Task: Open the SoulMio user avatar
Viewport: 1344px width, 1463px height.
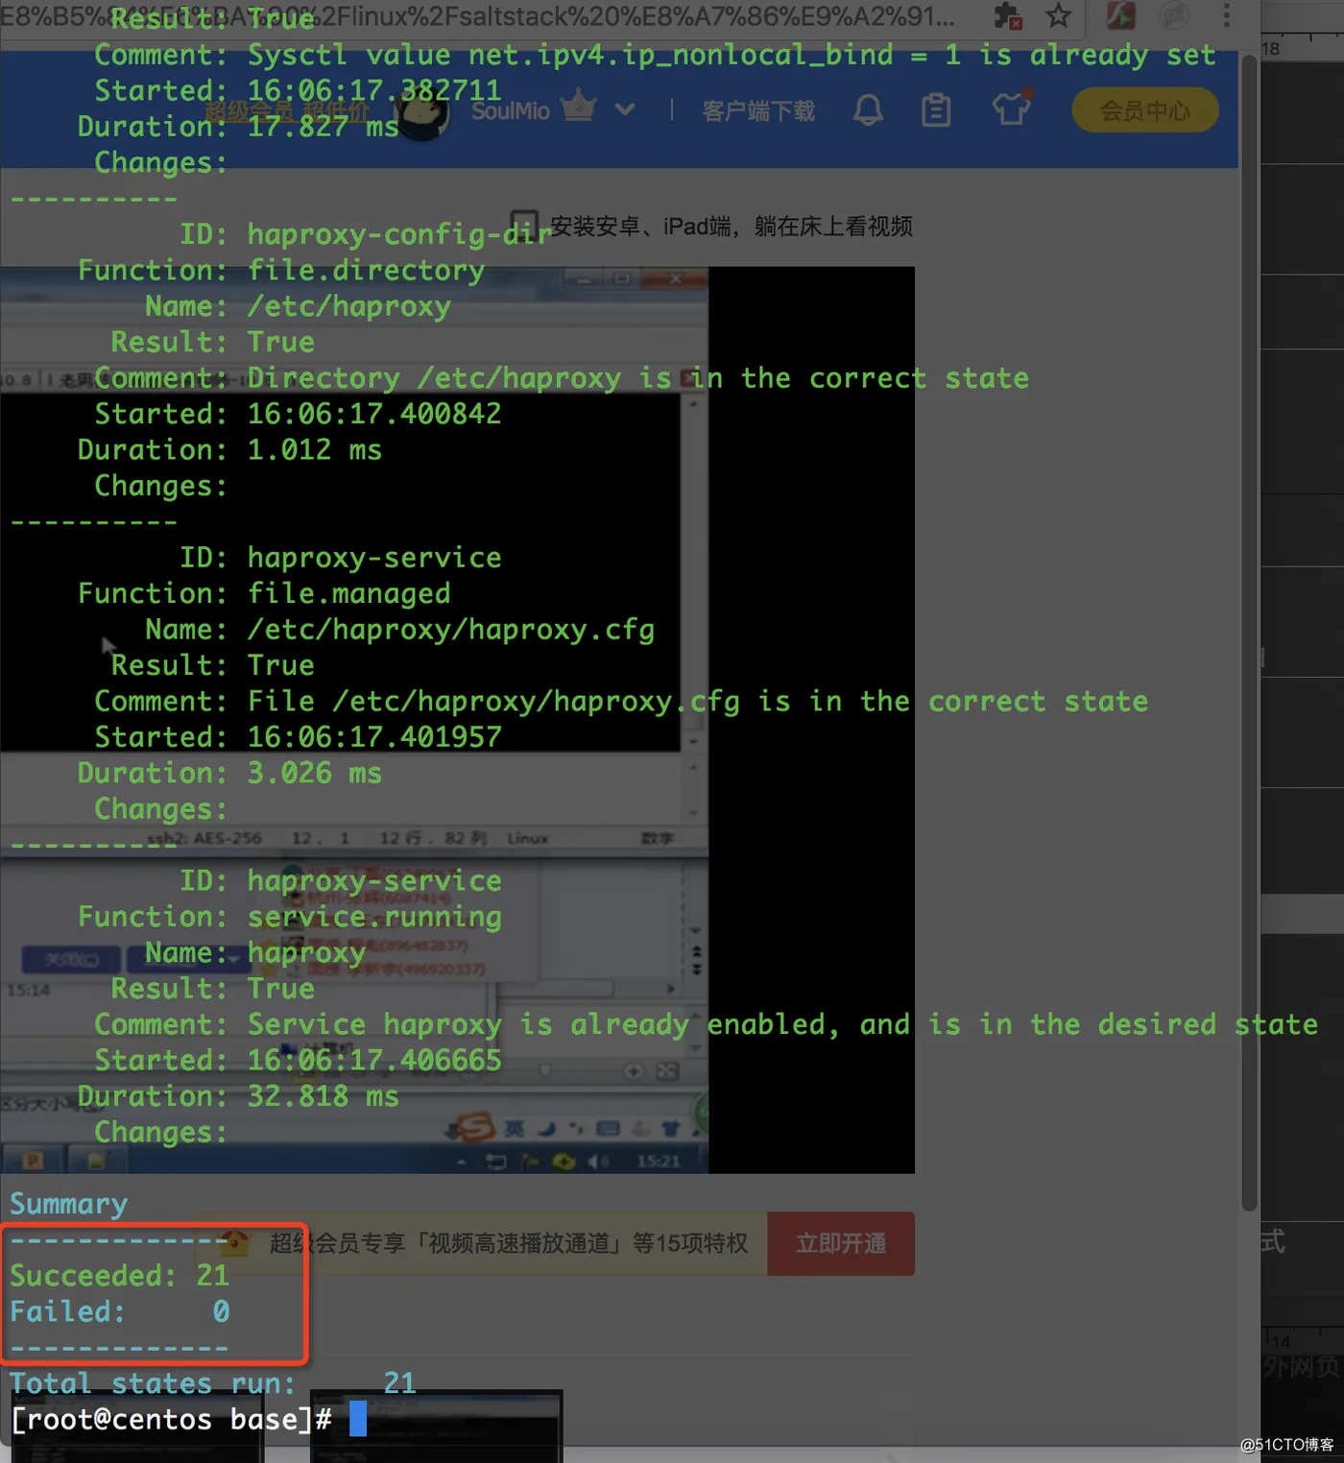Action: [422, 113]
